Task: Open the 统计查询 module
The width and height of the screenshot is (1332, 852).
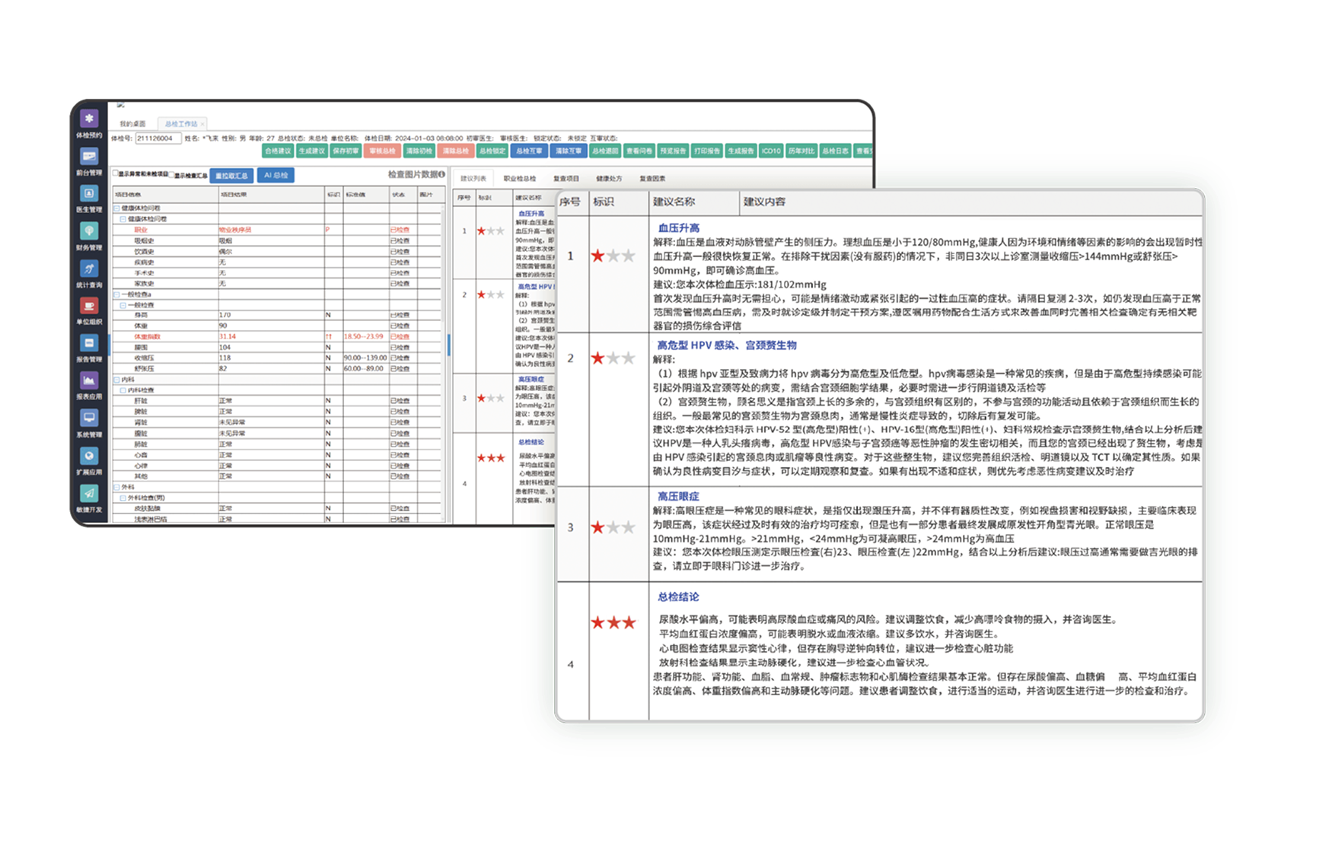Action: coord(89,269)
